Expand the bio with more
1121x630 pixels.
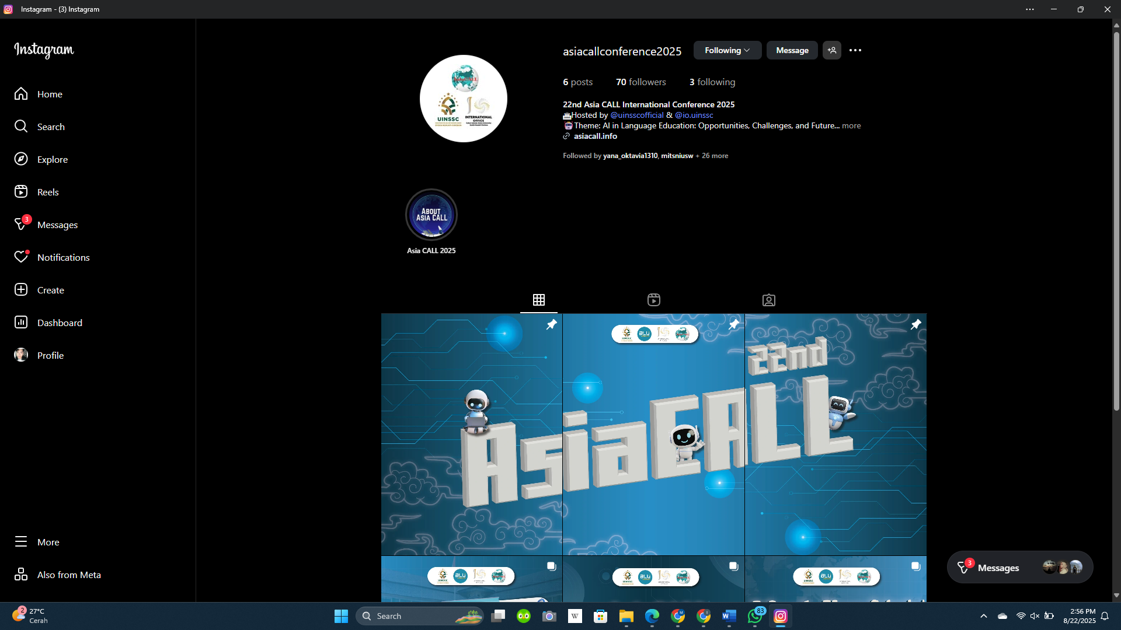[x=851, y=125]
